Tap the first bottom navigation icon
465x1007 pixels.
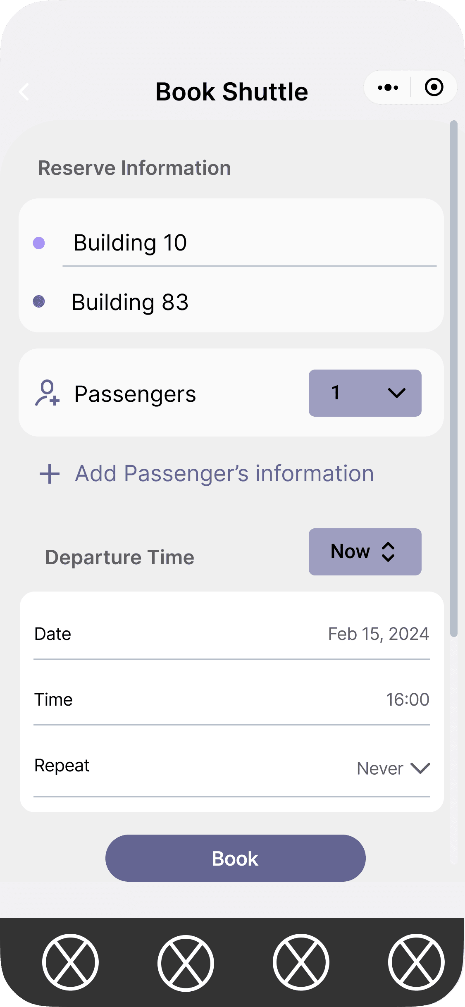tap(70, 962)
